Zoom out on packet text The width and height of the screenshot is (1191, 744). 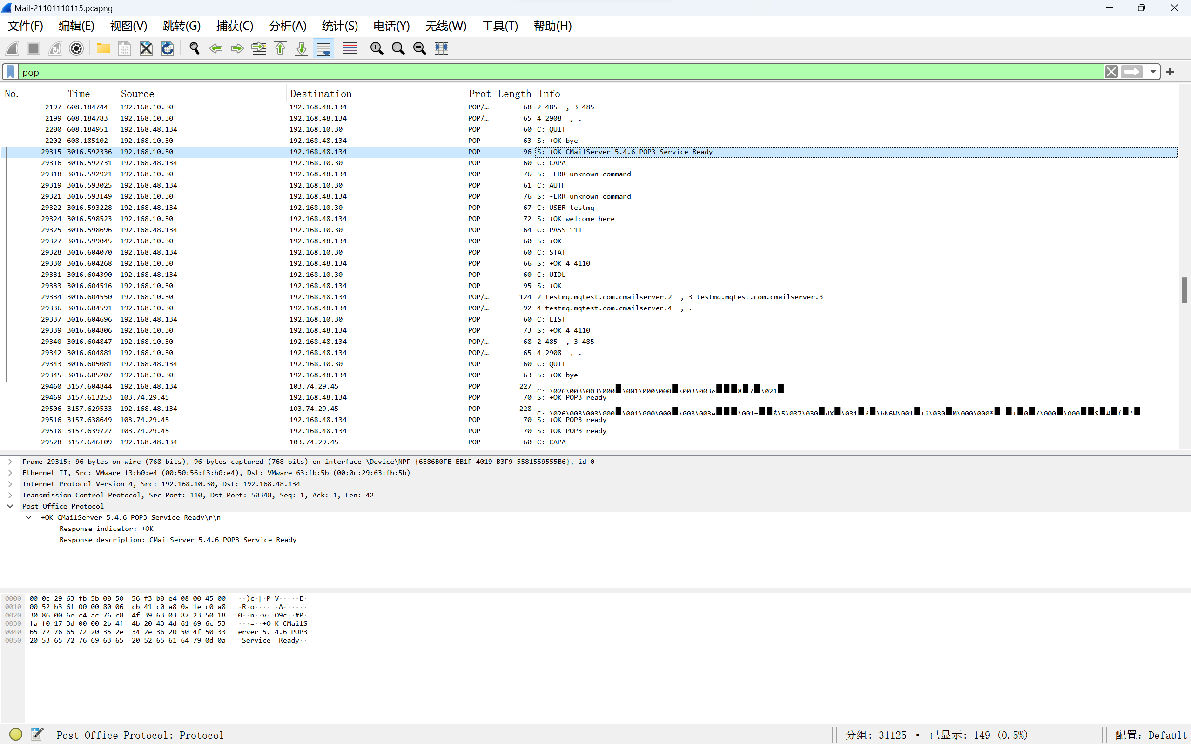(398, 48)
